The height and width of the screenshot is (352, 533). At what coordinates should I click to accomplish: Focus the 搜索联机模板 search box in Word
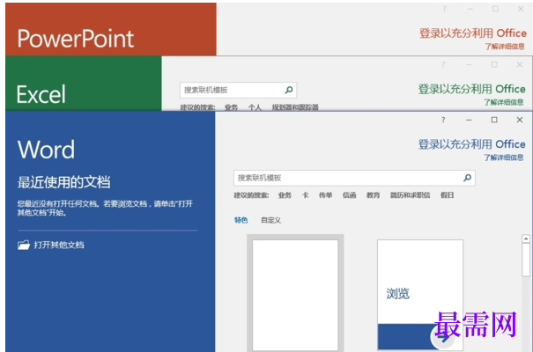tap(354, 178)
